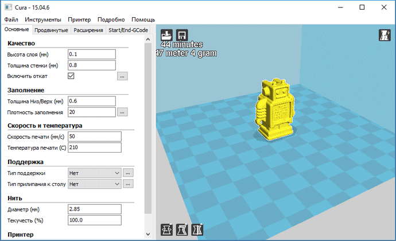
Task: Open the View mode icon
Action: (385, 35)
